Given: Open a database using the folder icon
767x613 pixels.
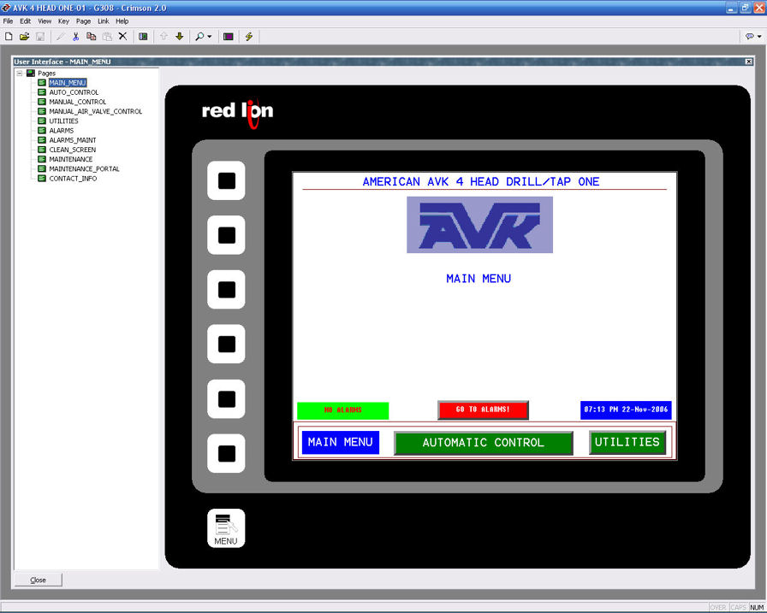Looking at the screenshot, I should [x=25, y=37].
